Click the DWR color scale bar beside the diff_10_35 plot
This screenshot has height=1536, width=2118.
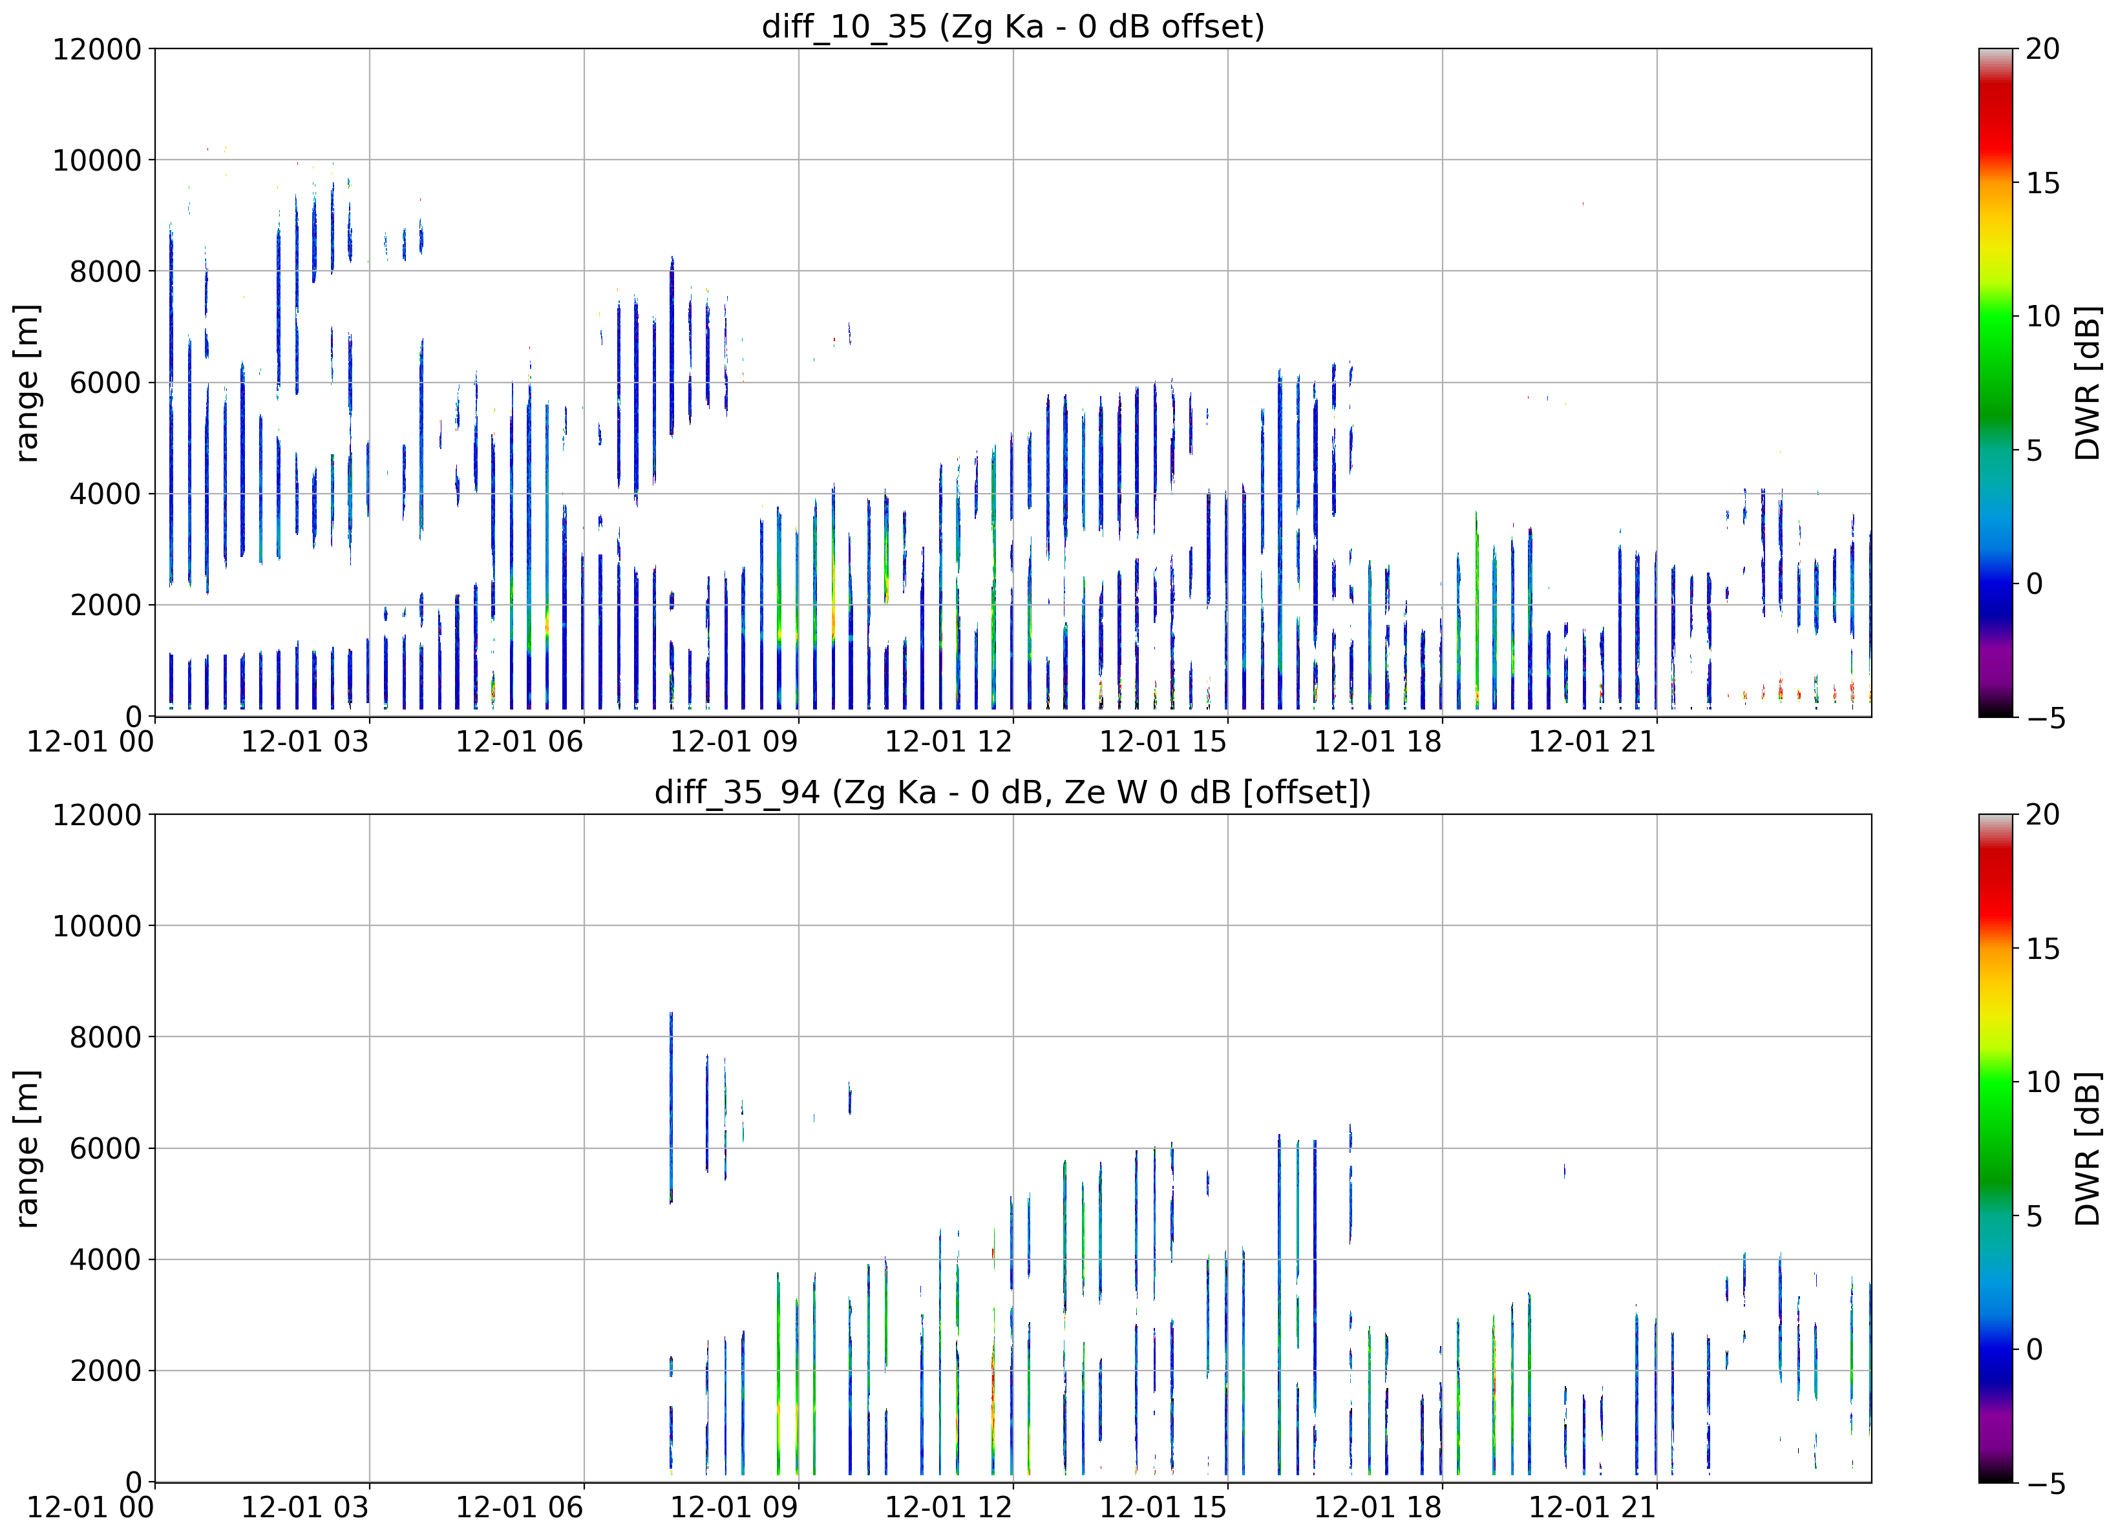click(x=1996, y=383)
